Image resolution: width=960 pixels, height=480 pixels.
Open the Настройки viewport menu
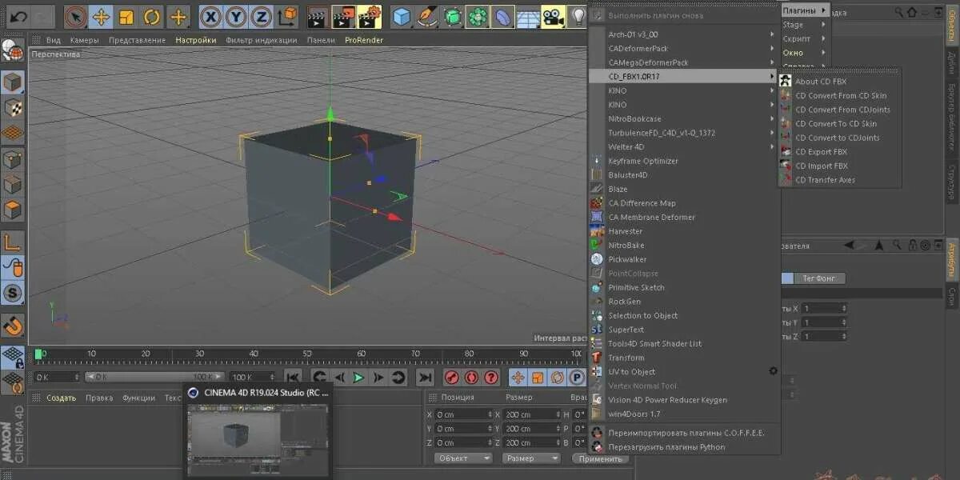coord(196,40)
